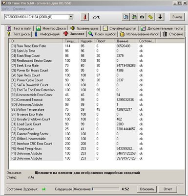This screenshot has height=196, width=188.
Task: Open the Файл menu
Action: click(x=5, y=9)
